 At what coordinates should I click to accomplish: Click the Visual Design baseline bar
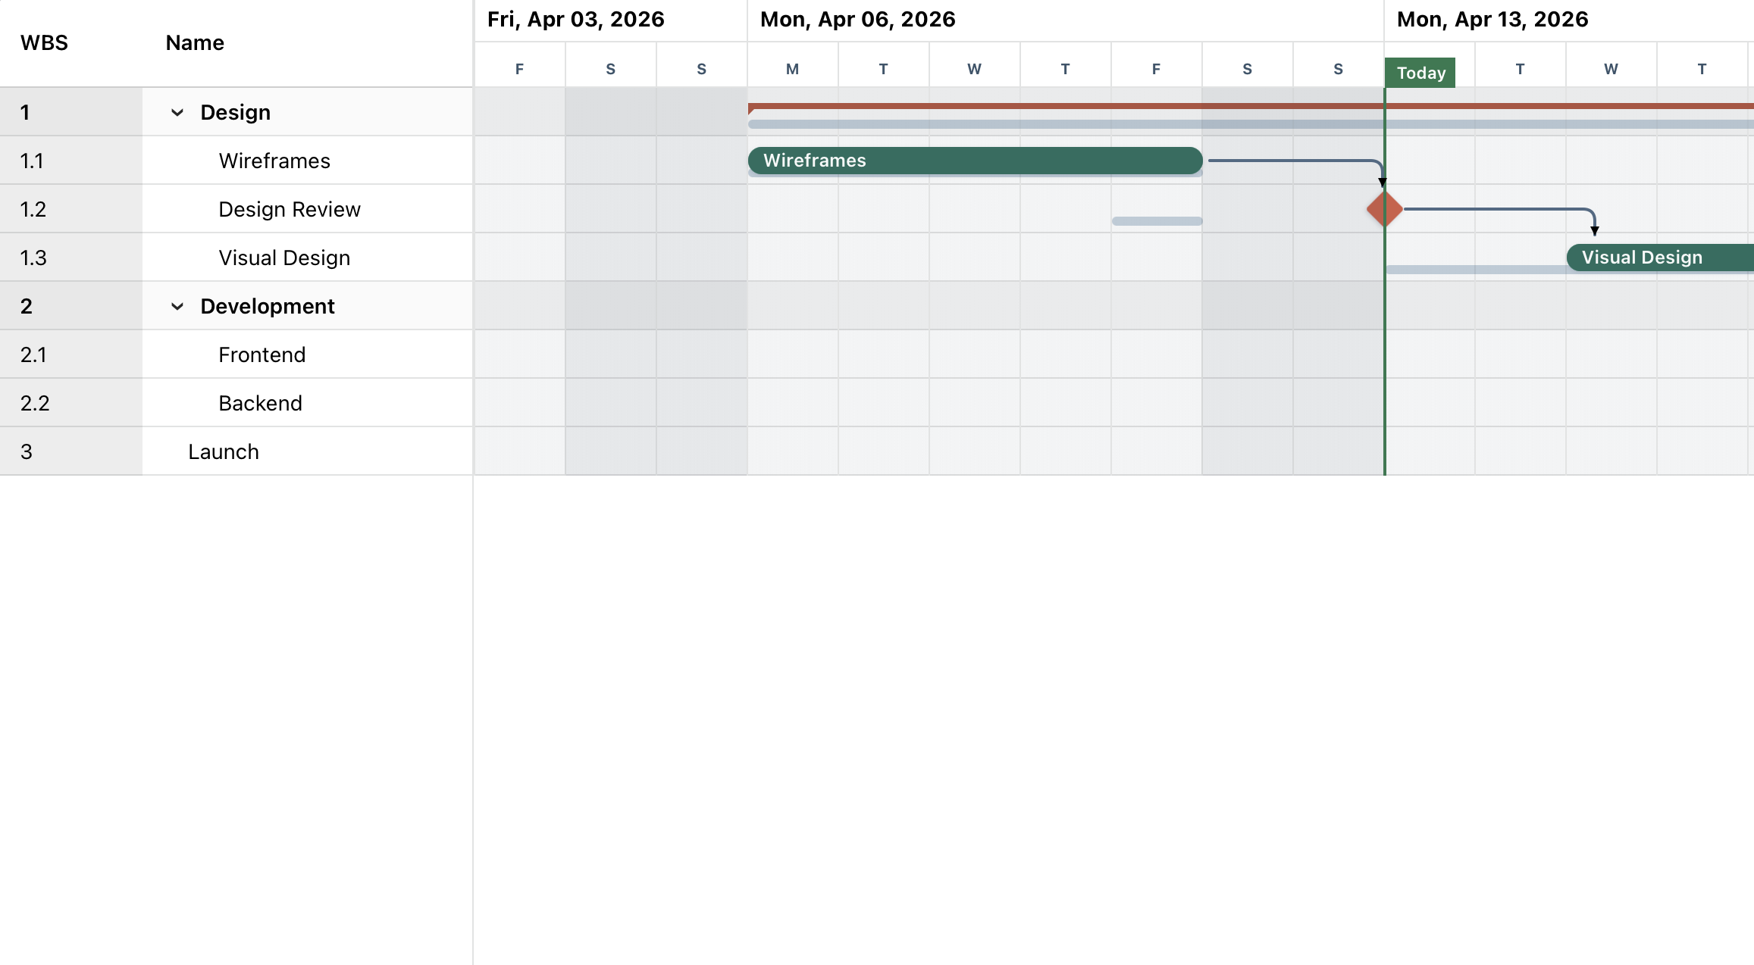(1476, 270)
